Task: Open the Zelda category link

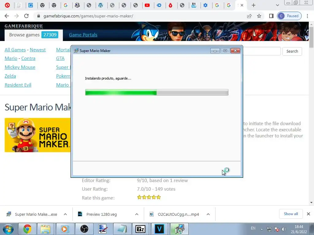Action: [x=10, y=76]
